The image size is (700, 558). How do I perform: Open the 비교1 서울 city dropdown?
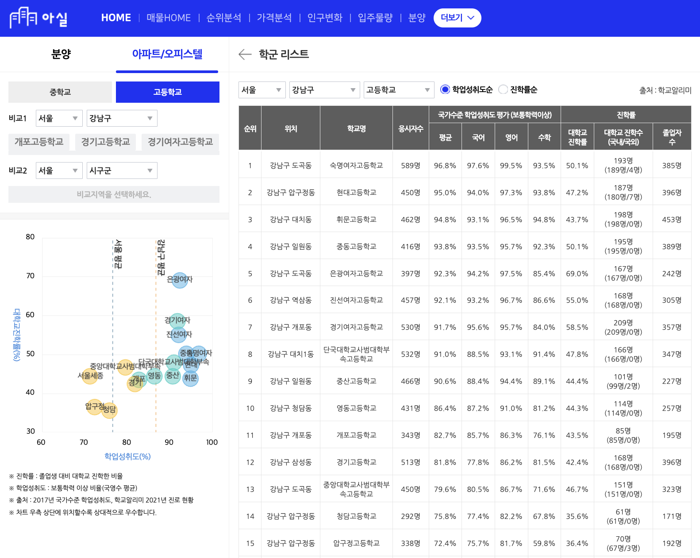(59, 118)
